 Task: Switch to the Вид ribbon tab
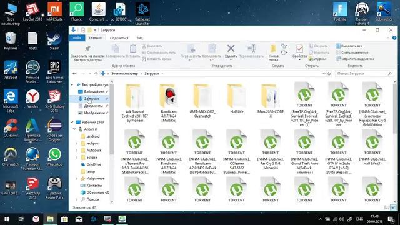pyautogui.click(x=139, y=38)
